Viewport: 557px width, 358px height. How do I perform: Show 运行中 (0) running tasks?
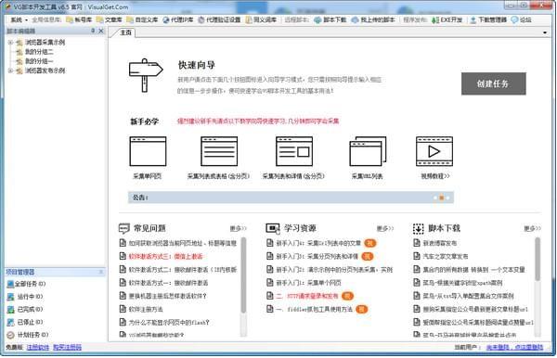[x=25, y=297]
